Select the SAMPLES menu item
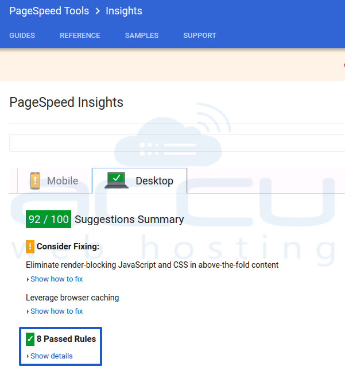The width and height of the screenshot is (345, 370). click(x=142, y=36)
